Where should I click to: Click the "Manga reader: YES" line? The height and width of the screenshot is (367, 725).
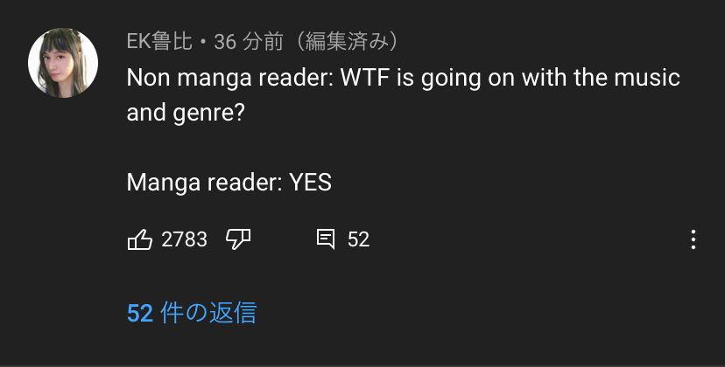[229, 183]
